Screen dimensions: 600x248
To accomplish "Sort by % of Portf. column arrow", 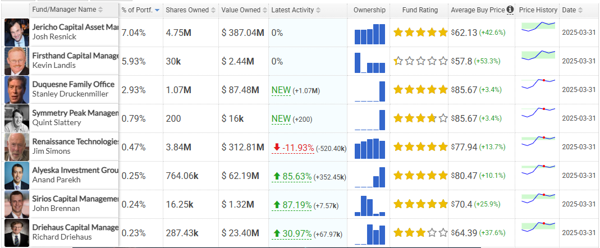I will [157, 10].
